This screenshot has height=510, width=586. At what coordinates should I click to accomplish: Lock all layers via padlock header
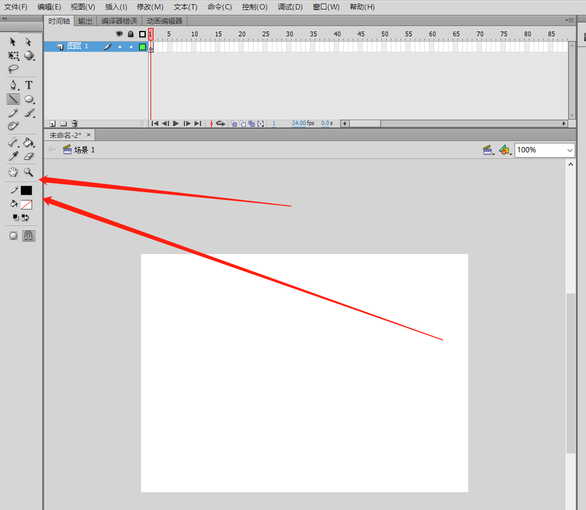(130, 34)
